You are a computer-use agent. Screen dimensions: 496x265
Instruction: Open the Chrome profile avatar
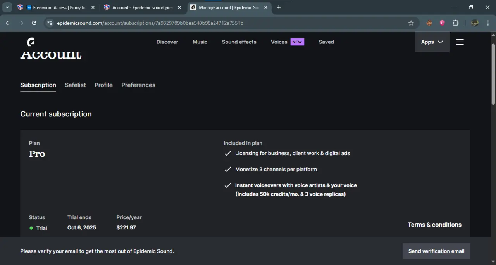click(475, 23)
